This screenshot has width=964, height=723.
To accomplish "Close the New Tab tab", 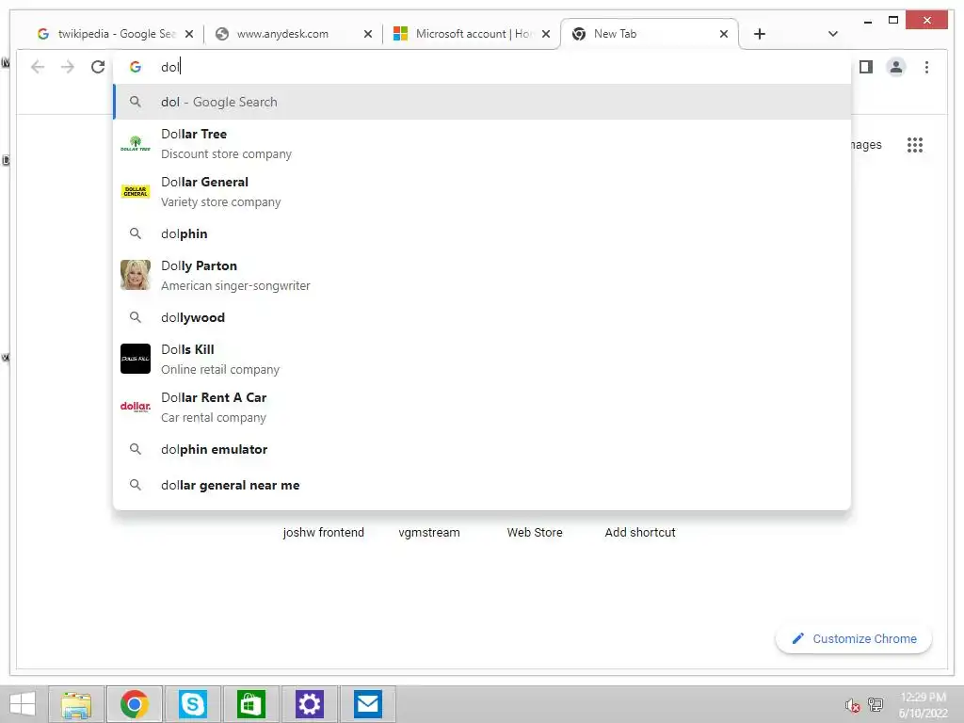I will [x=724, y=34].
